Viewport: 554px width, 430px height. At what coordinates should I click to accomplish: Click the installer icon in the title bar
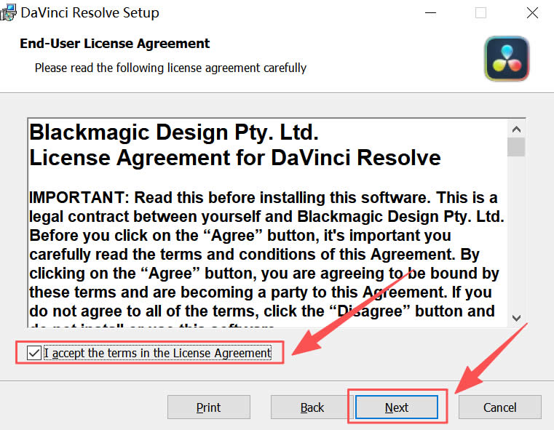coord(8,12)
